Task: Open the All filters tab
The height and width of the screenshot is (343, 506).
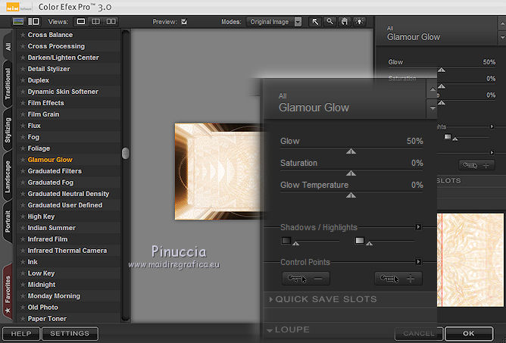Action: [x=8, y=46]
